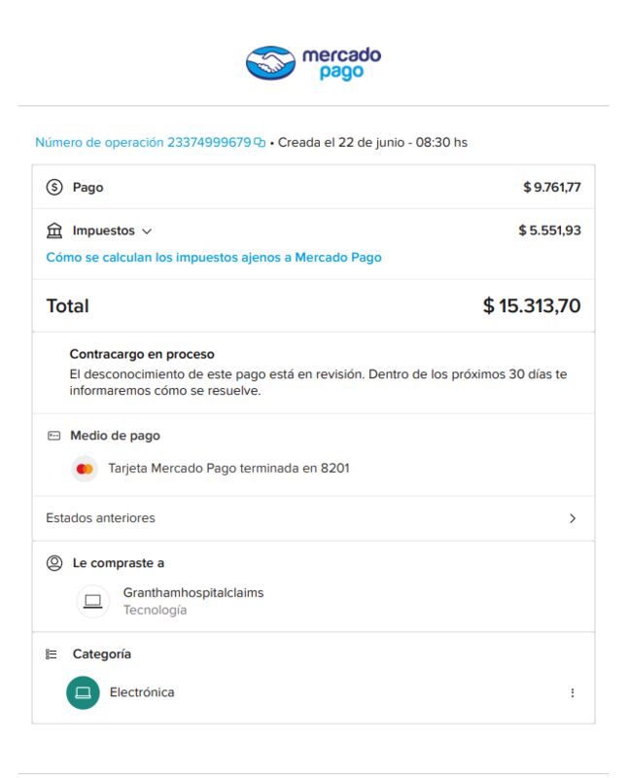Click the list icon beside Categoría

(52, 654)
